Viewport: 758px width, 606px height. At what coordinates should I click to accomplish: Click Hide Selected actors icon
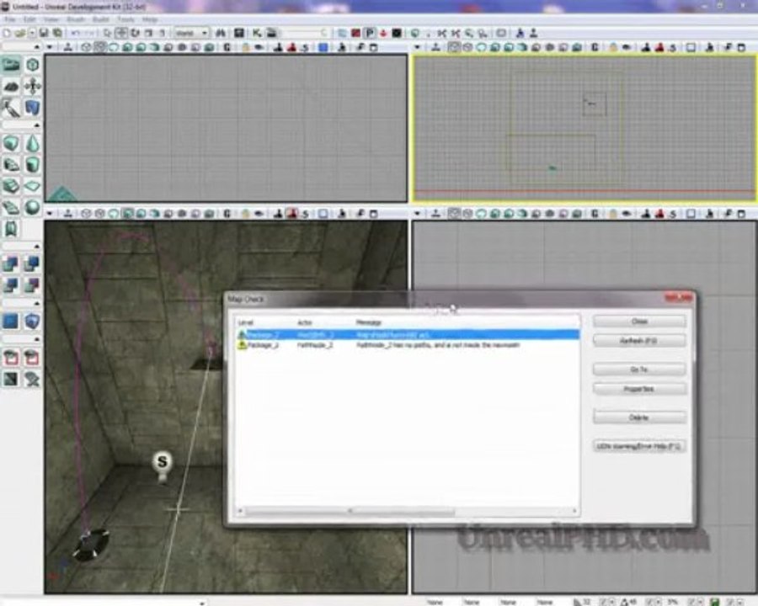(32, 358)
